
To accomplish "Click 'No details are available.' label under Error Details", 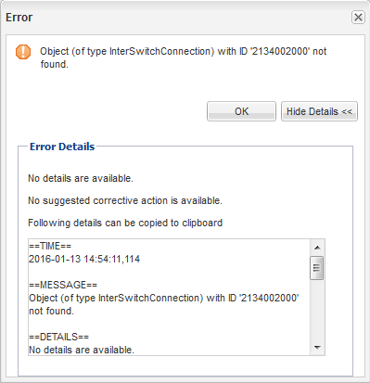I will click(81, 178).
